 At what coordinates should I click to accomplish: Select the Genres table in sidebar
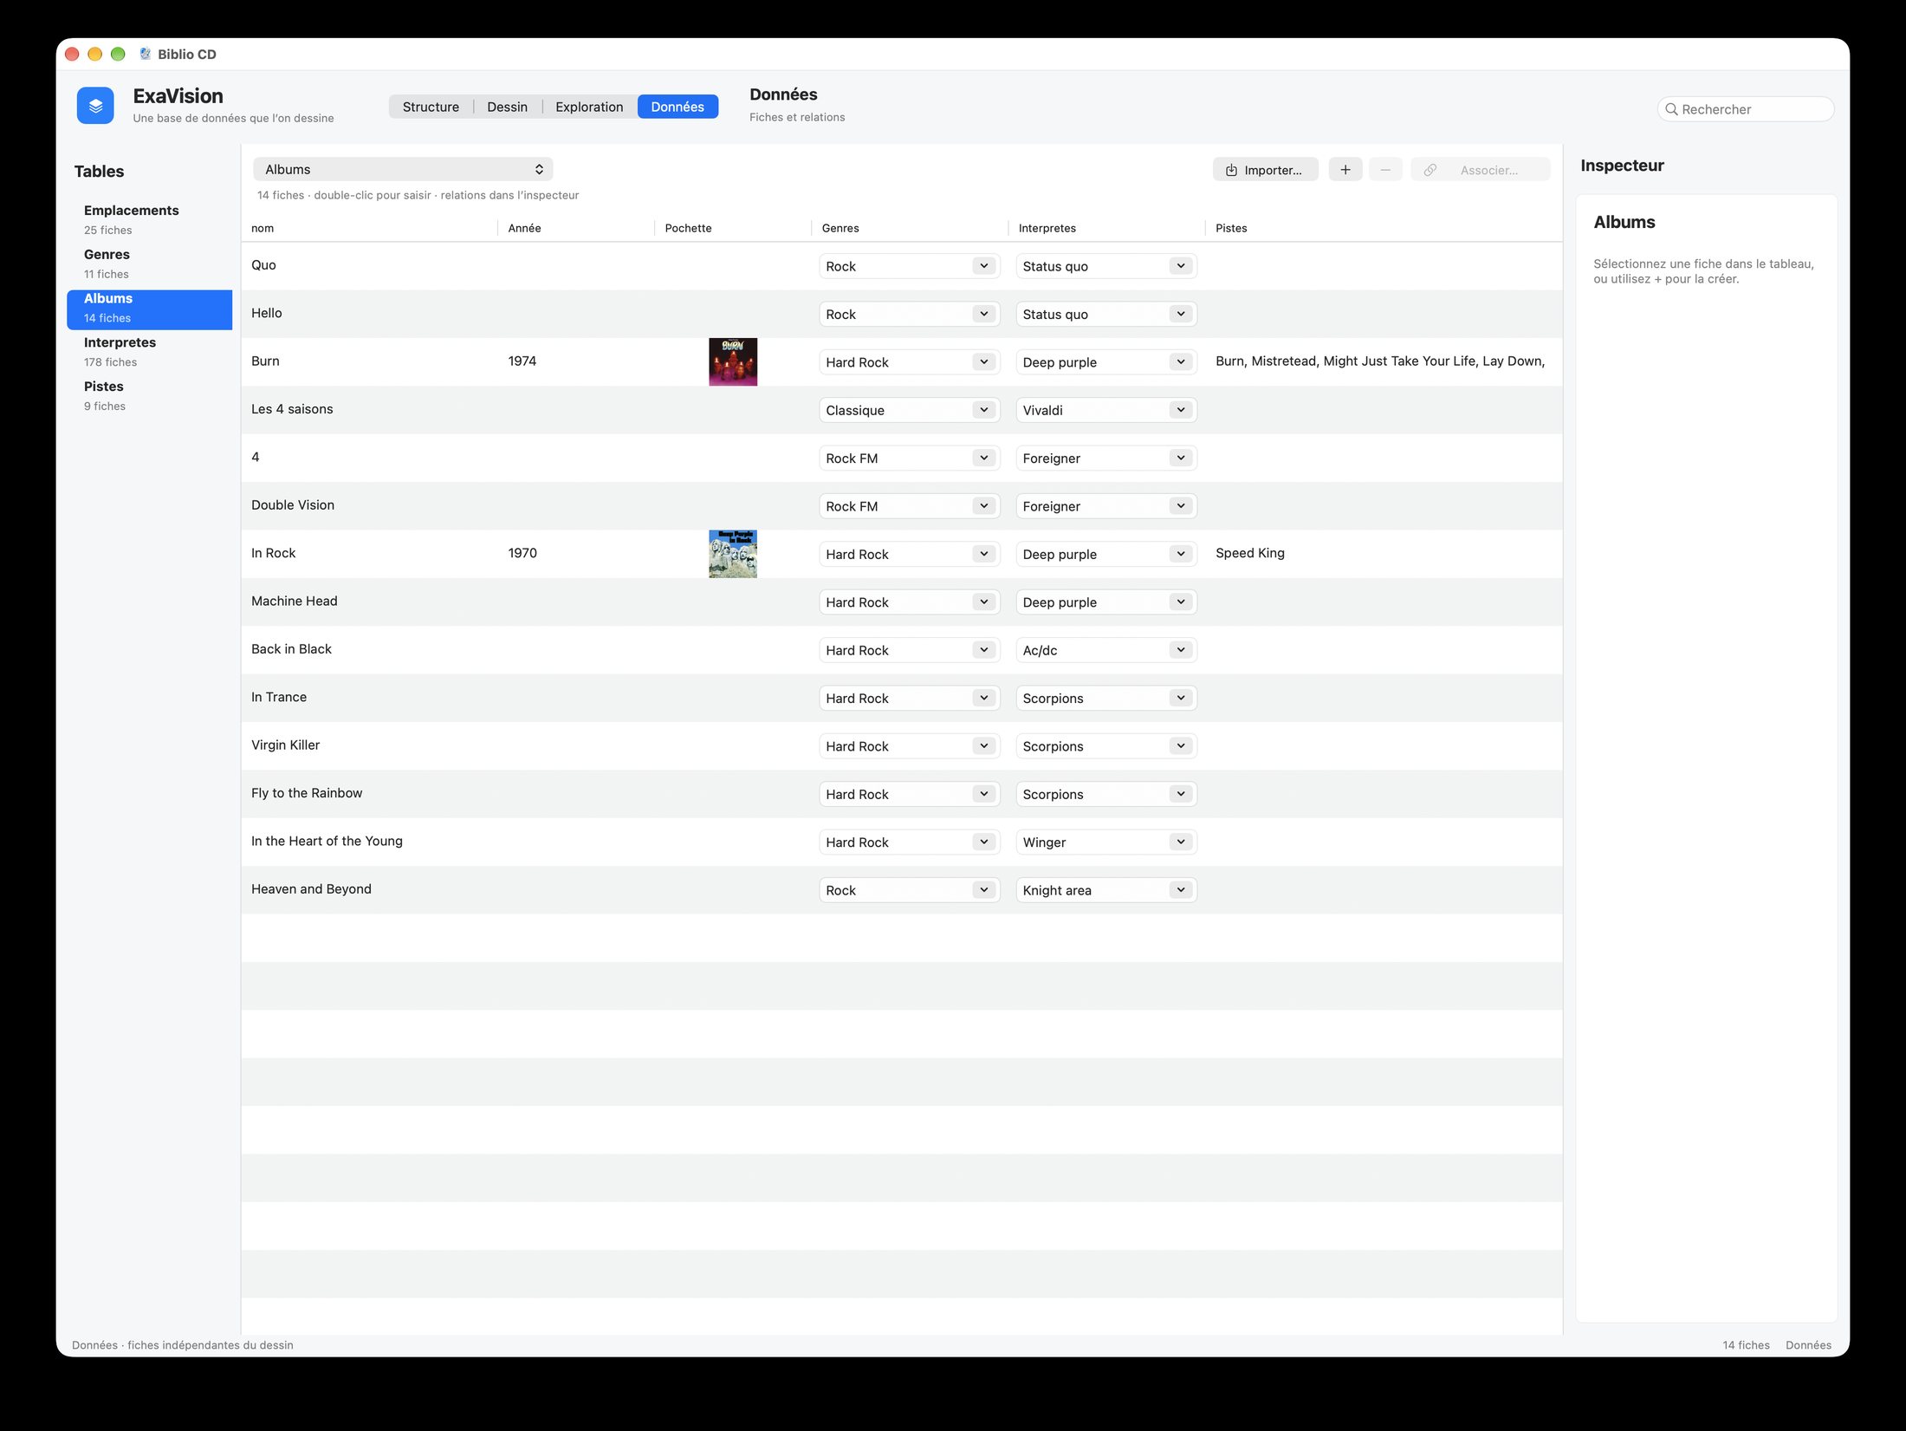tap(149, 263)
